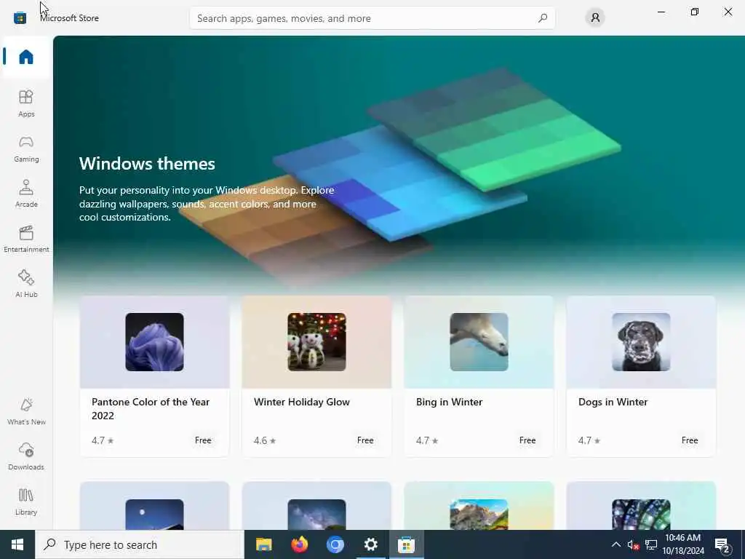This screenshot has width=745, height=559.
Task: Click the muted volume tray icon
Action: tap(633, 545)
